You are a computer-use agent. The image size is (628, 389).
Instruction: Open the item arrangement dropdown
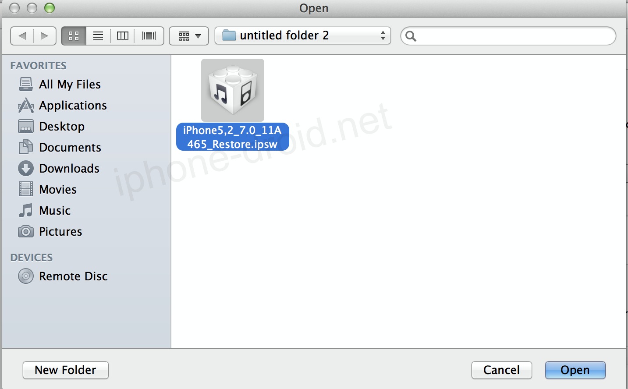[x=188, y=36]
